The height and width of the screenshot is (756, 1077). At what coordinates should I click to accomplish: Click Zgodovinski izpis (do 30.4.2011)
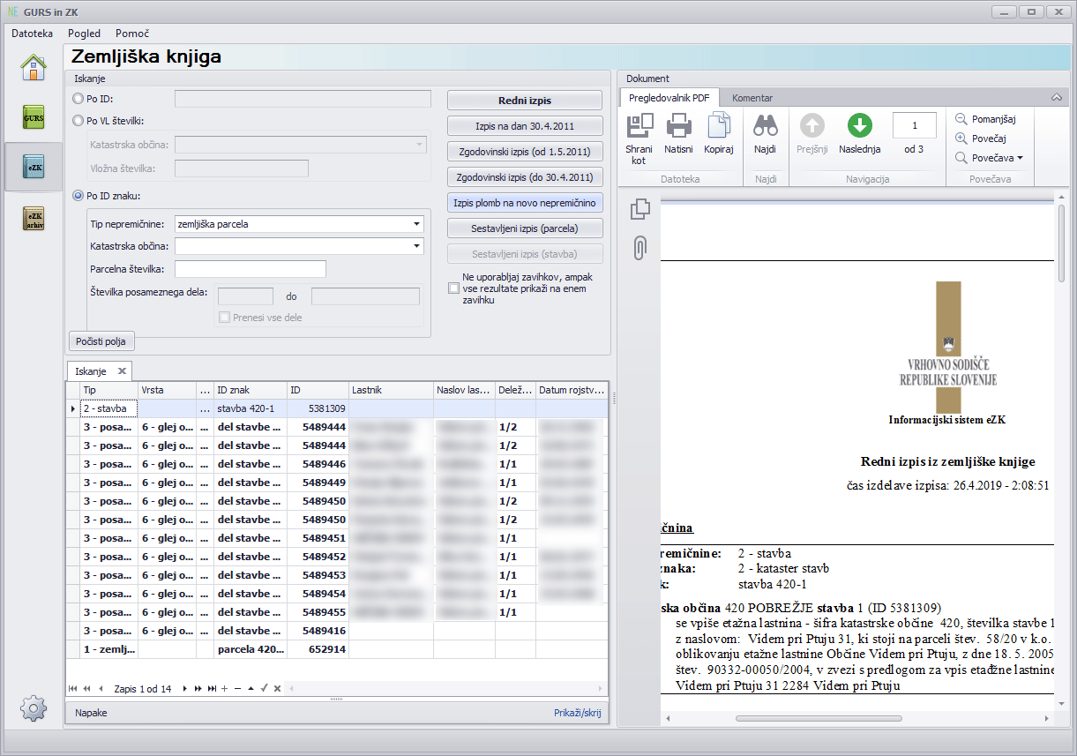[525, 176]
